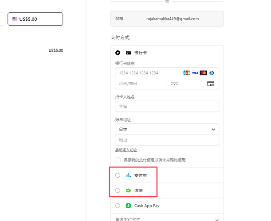Image resolution: width=271 pixels, height=221 pixels.
Task: Click the Alipay logo icon
Action: (x=129, y=175)
